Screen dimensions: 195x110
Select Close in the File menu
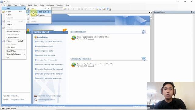14,15
